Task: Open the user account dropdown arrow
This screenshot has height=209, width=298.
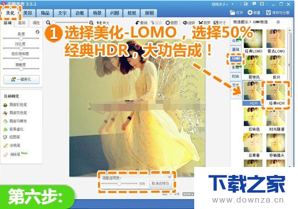Action: click(x=233, y=4)
